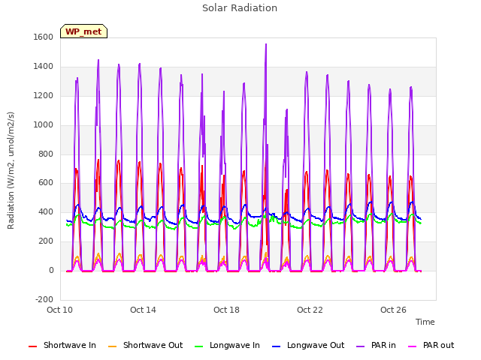481x360 pixels.
Task: Click the purple PAR in legend swatch
Action: [x=361, y=346]
